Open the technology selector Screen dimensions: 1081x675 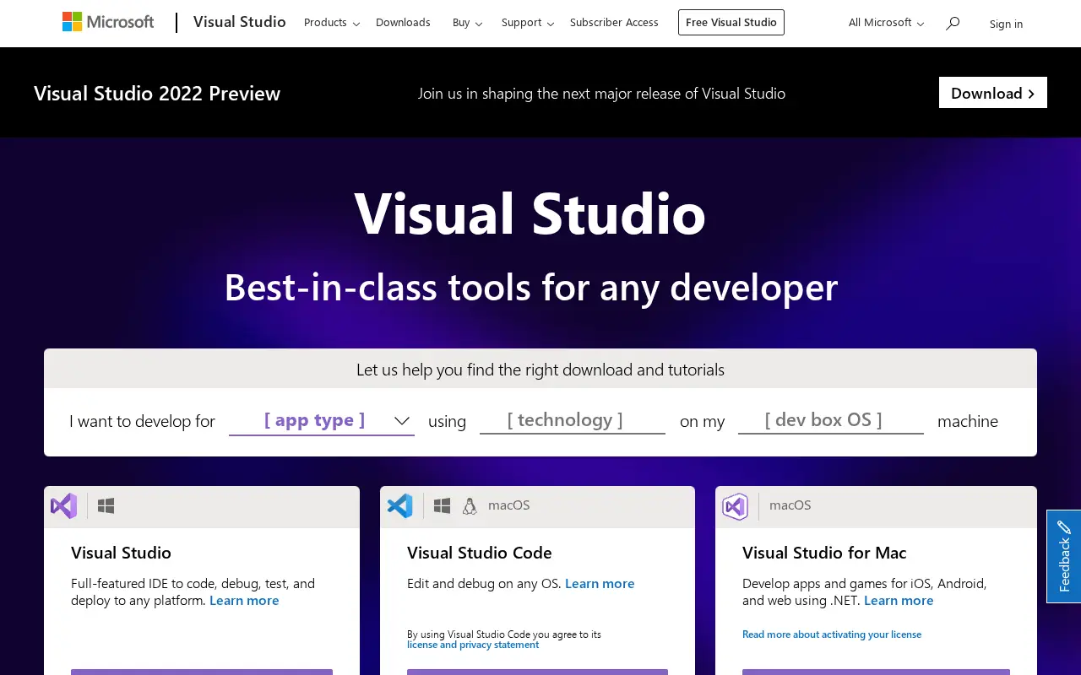(573, 420)
